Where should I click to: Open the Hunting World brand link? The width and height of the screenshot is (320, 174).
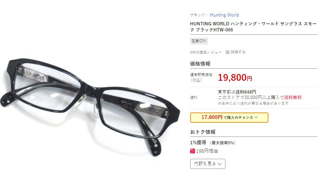click(x=224, y=15)
